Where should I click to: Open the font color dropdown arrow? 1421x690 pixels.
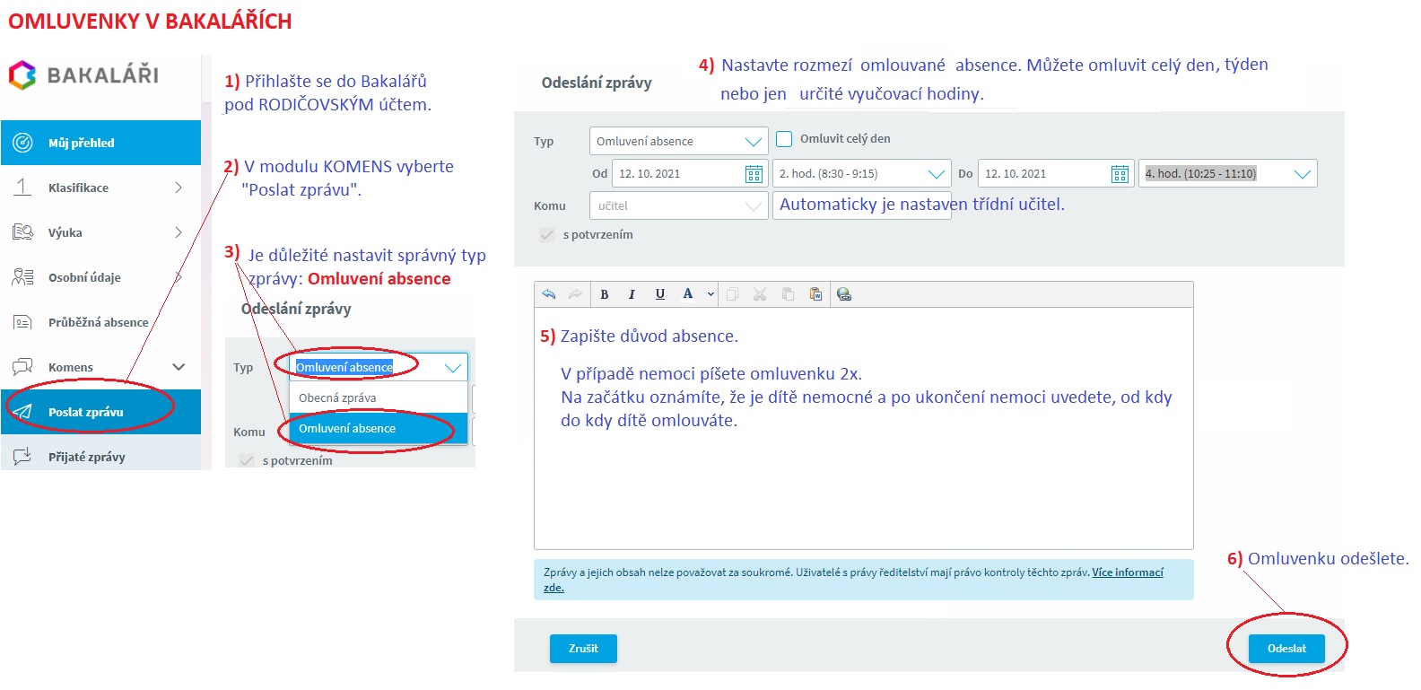point(710,294)
